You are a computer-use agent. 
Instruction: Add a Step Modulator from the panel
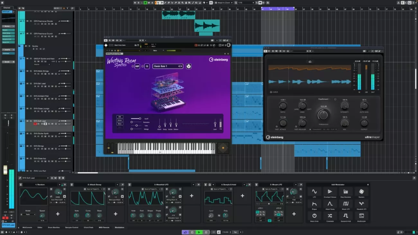tap(346, 192)
